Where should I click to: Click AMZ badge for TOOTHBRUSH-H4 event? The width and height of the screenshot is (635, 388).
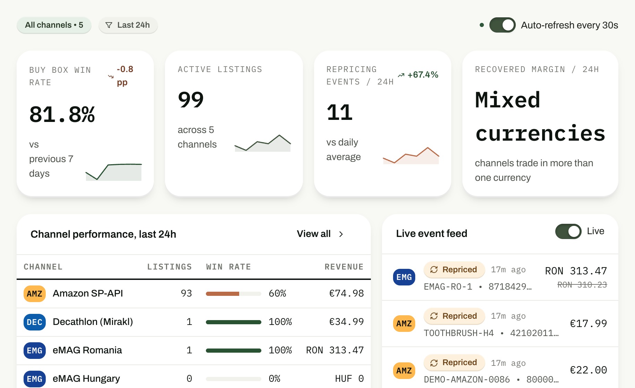point(404,324)
